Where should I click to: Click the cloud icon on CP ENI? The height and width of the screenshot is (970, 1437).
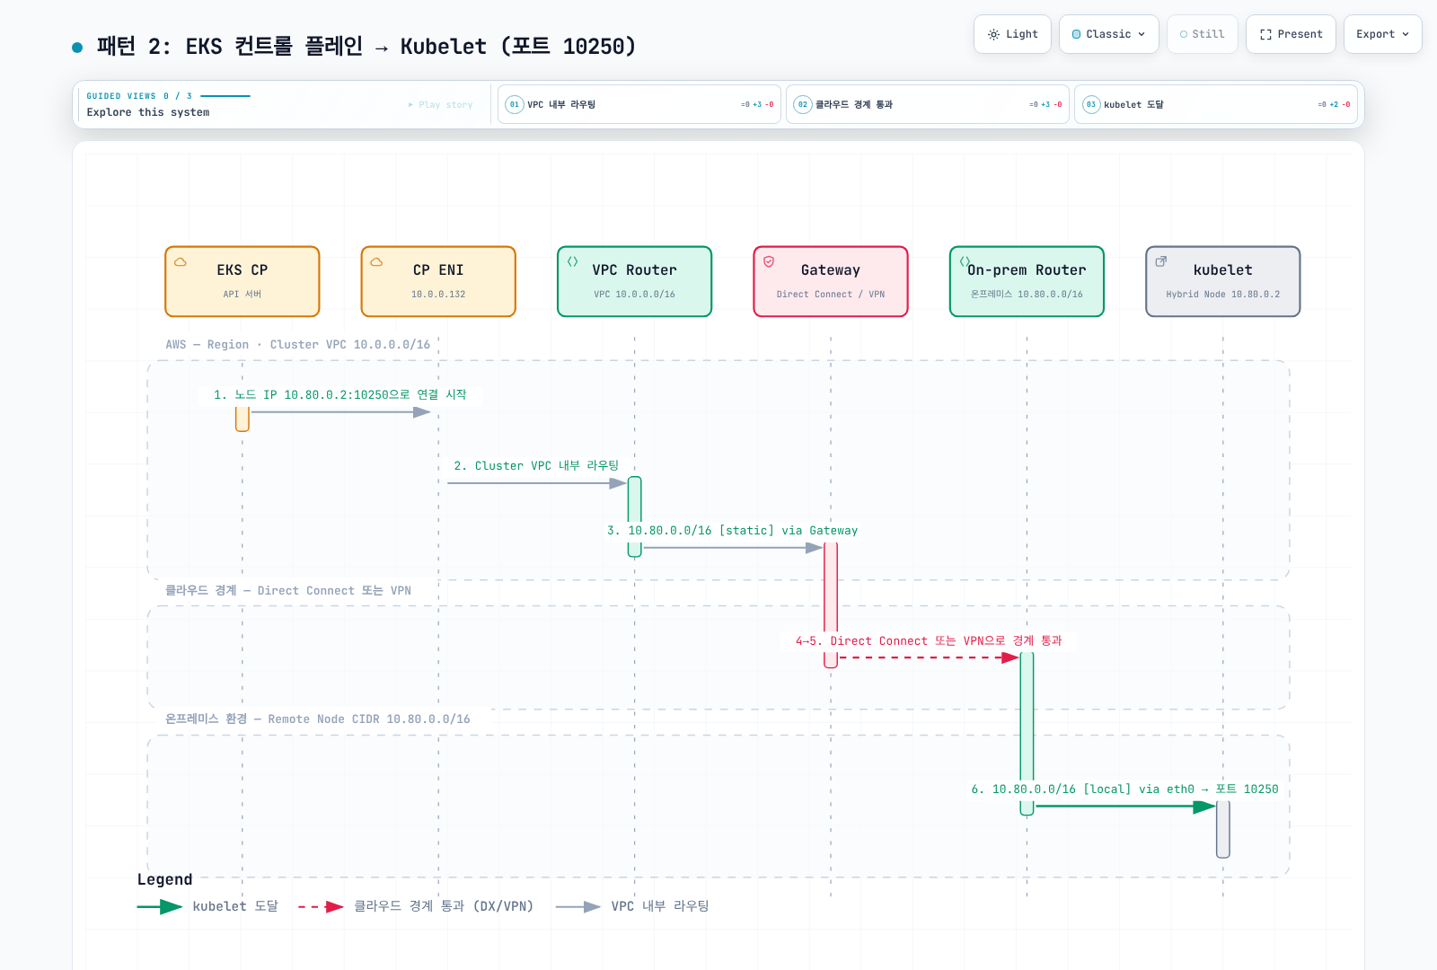(376, 262)
